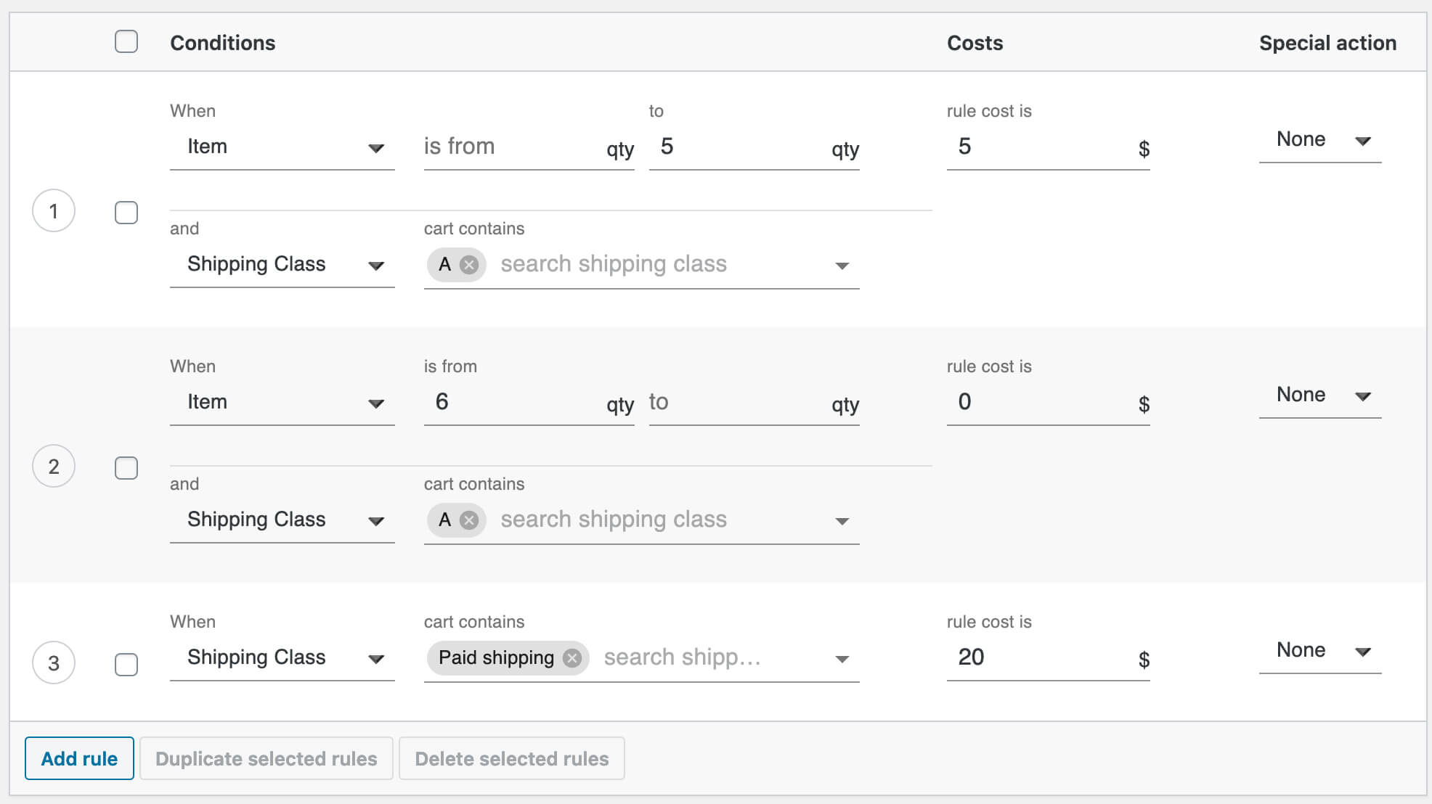The width and height of the screenshot is (1432, 804).
Task: Expand the Shipping Class dropdown in rule 2
Action: pos(377,519)
